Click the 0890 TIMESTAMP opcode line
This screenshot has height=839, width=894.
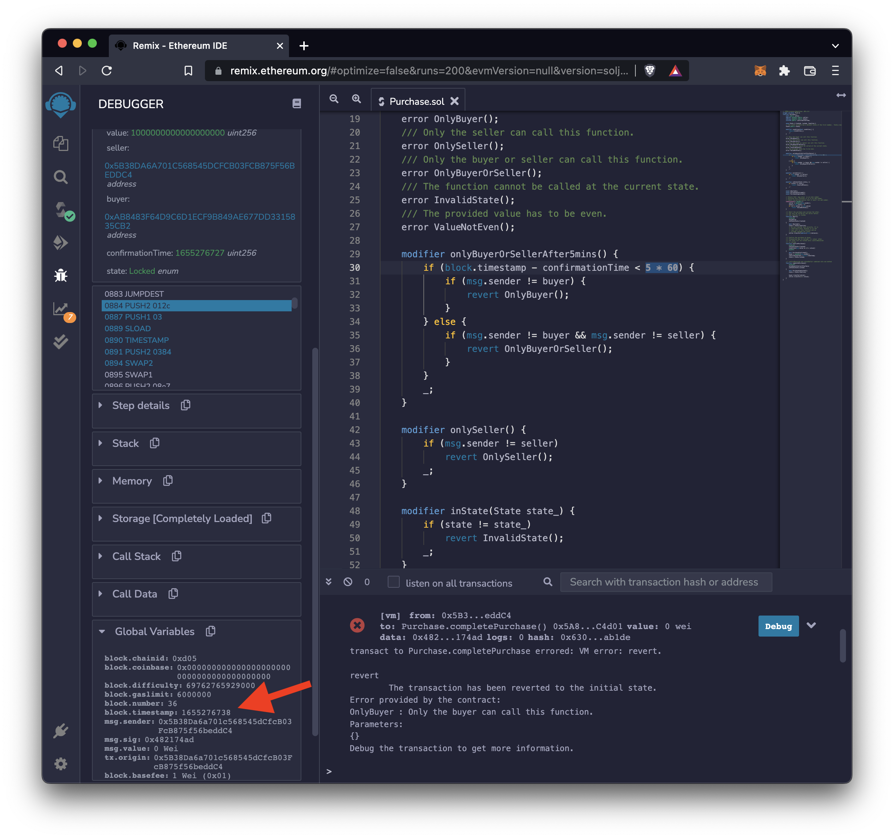(x=137, y=340)
